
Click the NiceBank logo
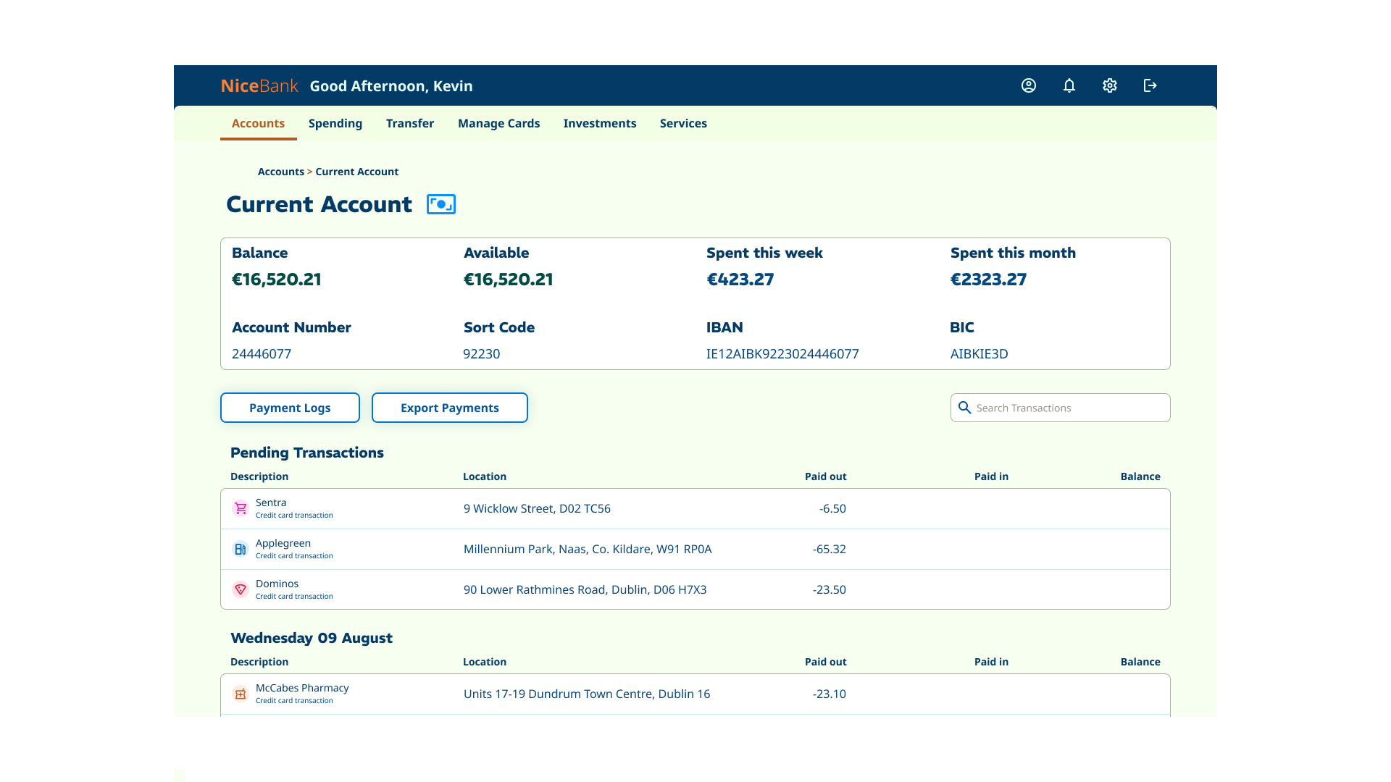point(259,85)
